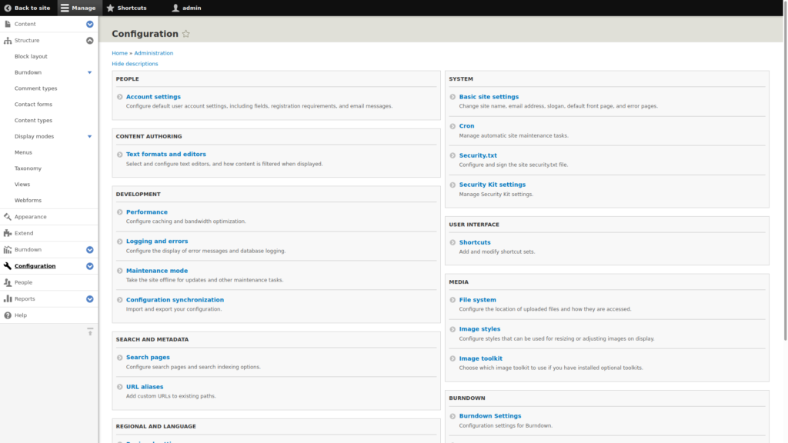
Task: Open URL aliases link
Action: 145,387
